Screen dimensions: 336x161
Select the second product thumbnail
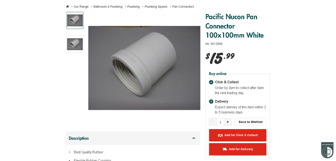[75, 44]
